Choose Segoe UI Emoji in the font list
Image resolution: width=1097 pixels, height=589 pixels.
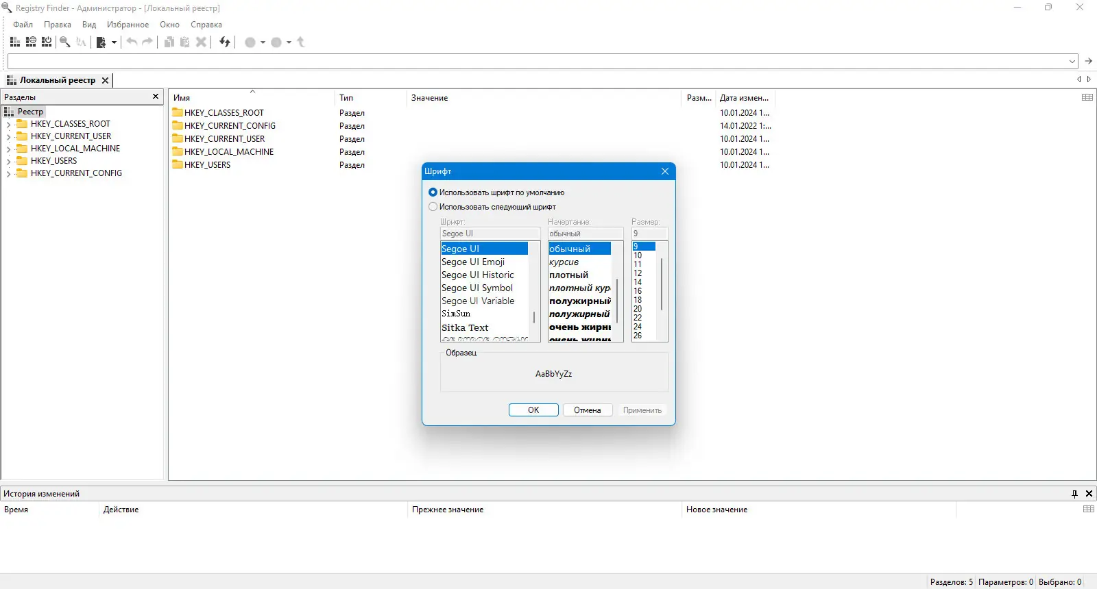[473, 262]
